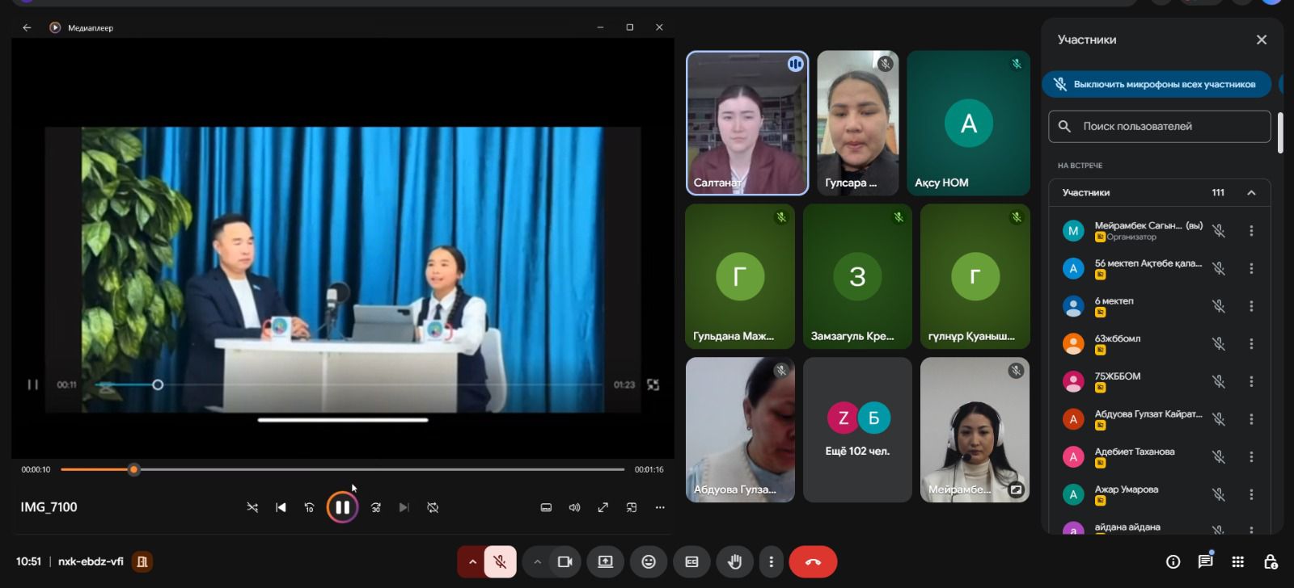Viewport: 1294px width, 588px height.
Task: Pause the IMG_7100 video playback
Action: tap(342, 507)
